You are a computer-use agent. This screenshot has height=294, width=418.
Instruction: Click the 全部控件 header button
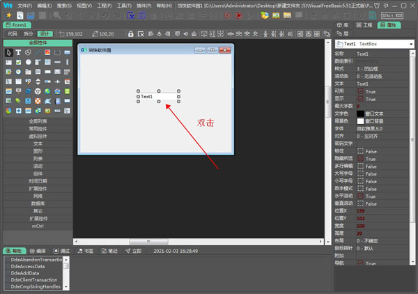point(38,43)
